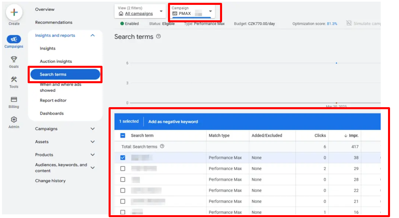Open Auction insights
This screenshot has height=218, width=399.
[56, 61]
